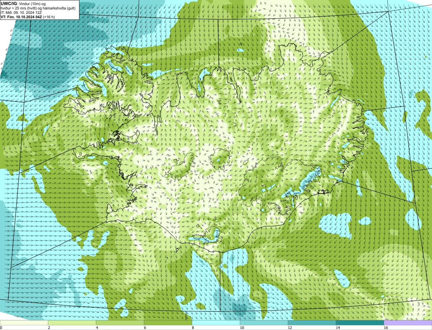The width and height of the screenshot is (432, 330).
Task: Click the legend tick label "16"
Action: [386, 328]
